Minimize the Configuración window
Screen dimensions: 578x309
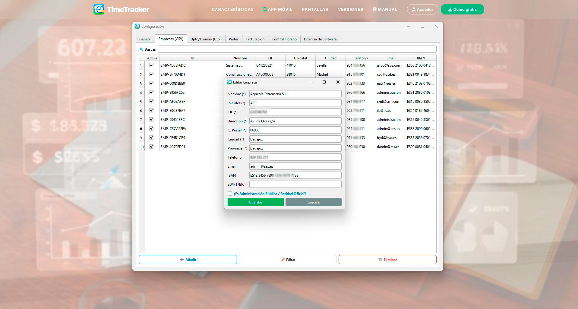[x=409, y=26]
